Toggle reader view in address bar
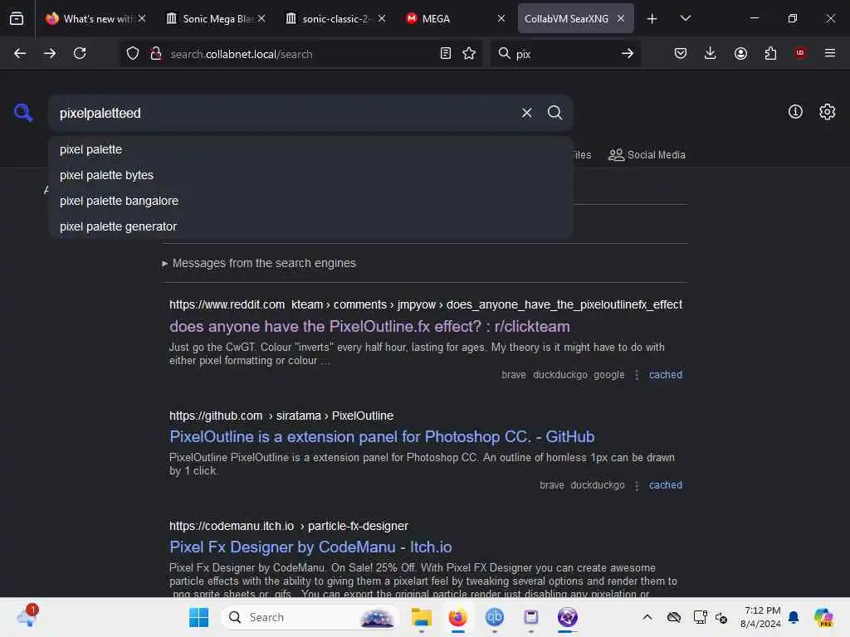The width and height of the screenshot is (850, 637). pos(446,53)
